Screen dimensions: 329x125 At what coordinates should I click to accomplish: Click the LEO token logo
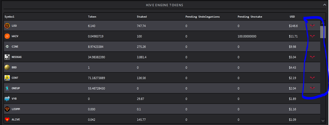point(7,26)
